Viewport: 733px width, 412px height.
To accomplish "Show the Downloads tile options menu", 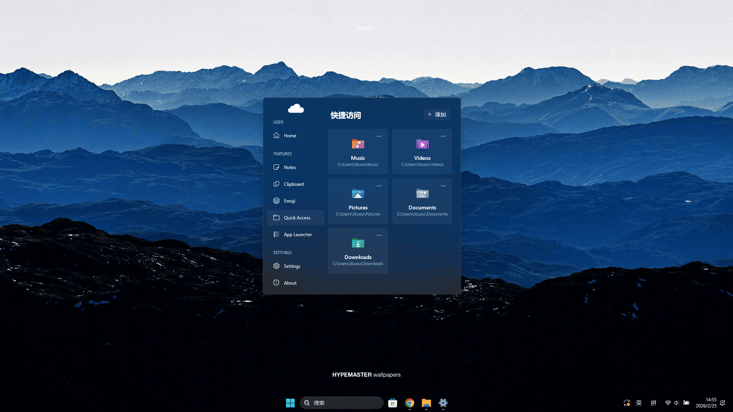I will click(x=379, y=235).
